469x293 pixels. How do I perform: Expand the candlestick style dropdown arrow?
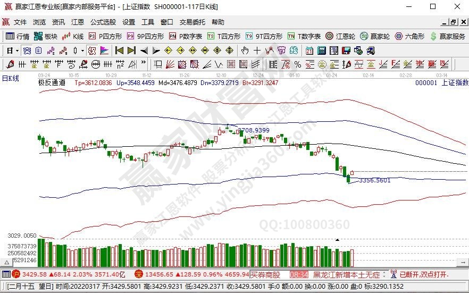[x=82, y=51]
